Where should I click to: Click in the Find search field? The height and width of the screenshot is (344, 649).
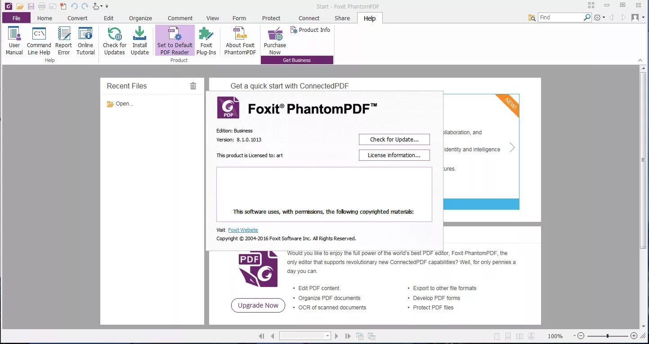560,18
